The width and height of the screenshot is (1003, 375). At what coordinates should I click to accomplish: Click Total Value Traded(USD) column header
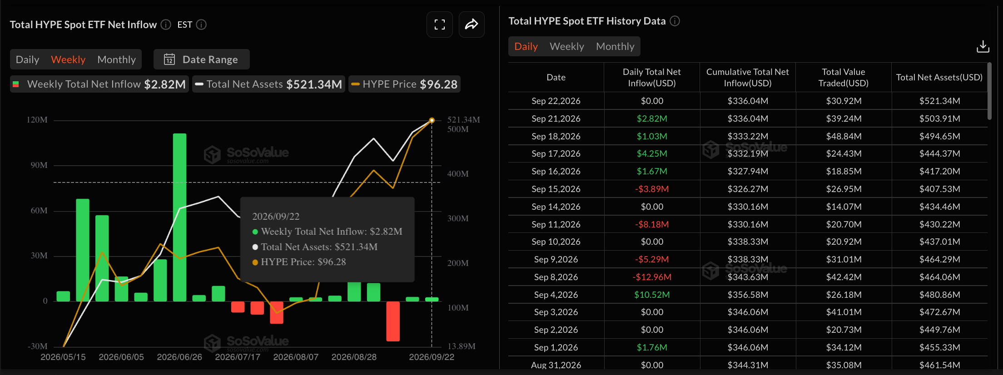tap(844, 77)
